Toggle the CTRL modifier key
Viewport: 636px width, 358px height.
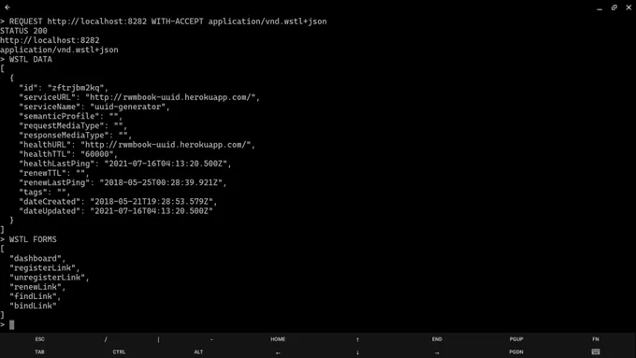tap(119, 351)
